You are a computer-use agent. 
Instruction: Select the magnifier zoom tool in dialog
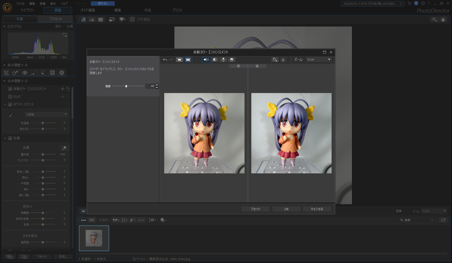[x=275, y=60]
